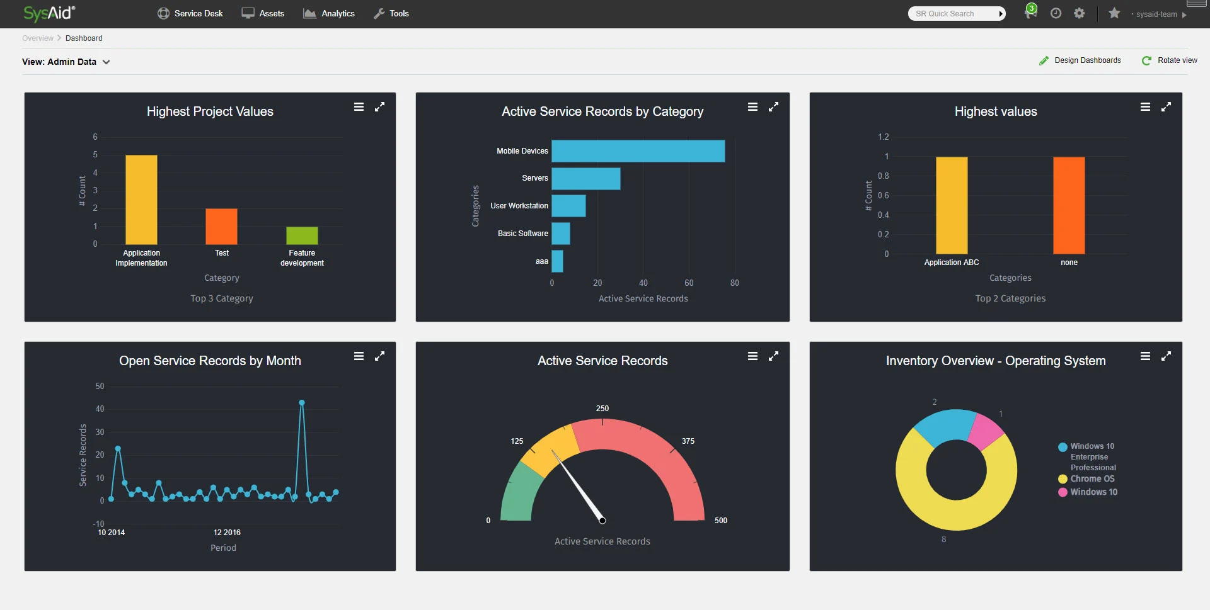Click the Design Dashboards link

tap(1080, 60)
